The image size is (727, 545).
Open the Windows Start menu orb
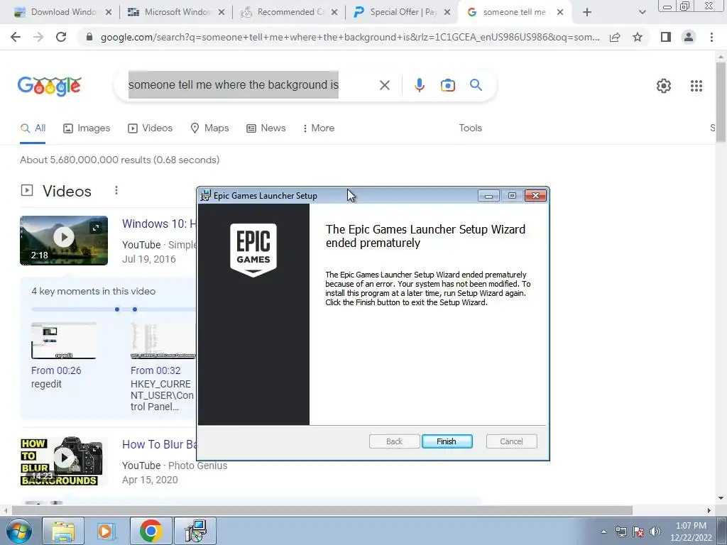coord(19,531)
